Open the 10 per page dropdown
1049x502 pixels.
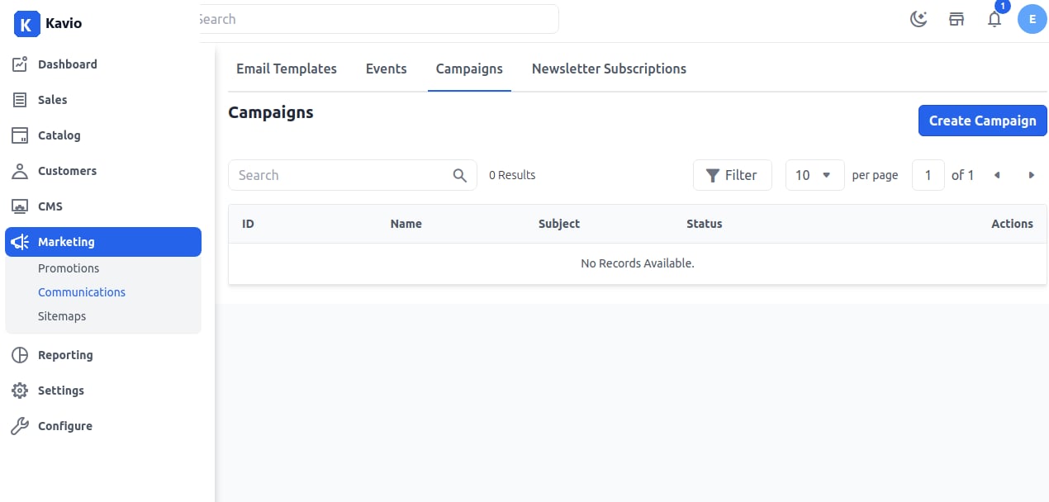click(x=814, y=175)
